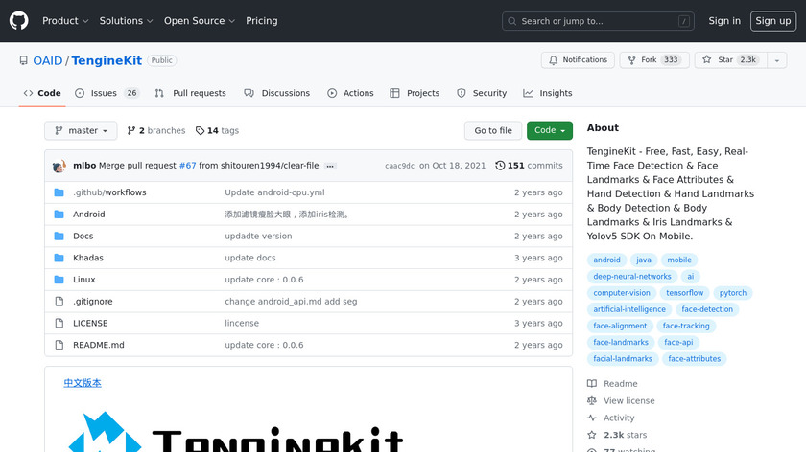
Task: Select the face-detection topic tag
Action: pos(707,309)
